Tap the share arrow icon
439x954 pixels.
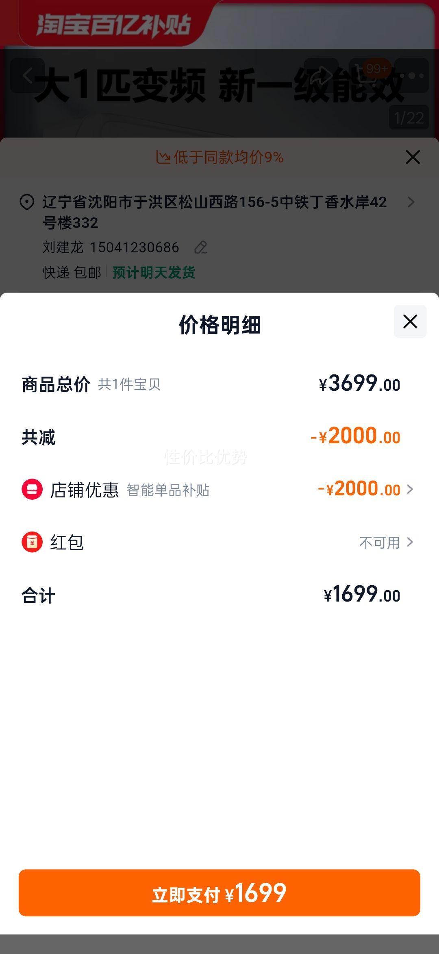tap(321, 76)
